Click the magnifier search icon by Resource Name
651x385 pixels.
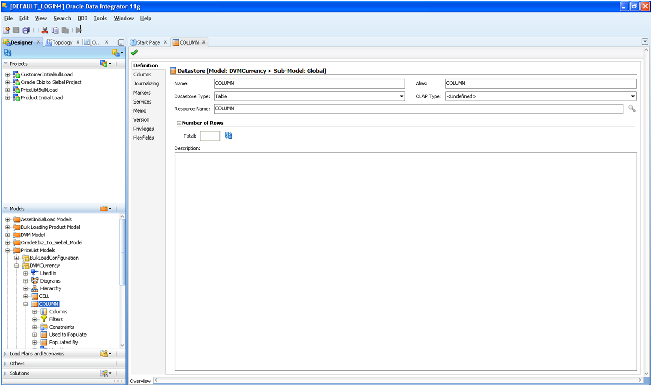[x=632, y=108]
